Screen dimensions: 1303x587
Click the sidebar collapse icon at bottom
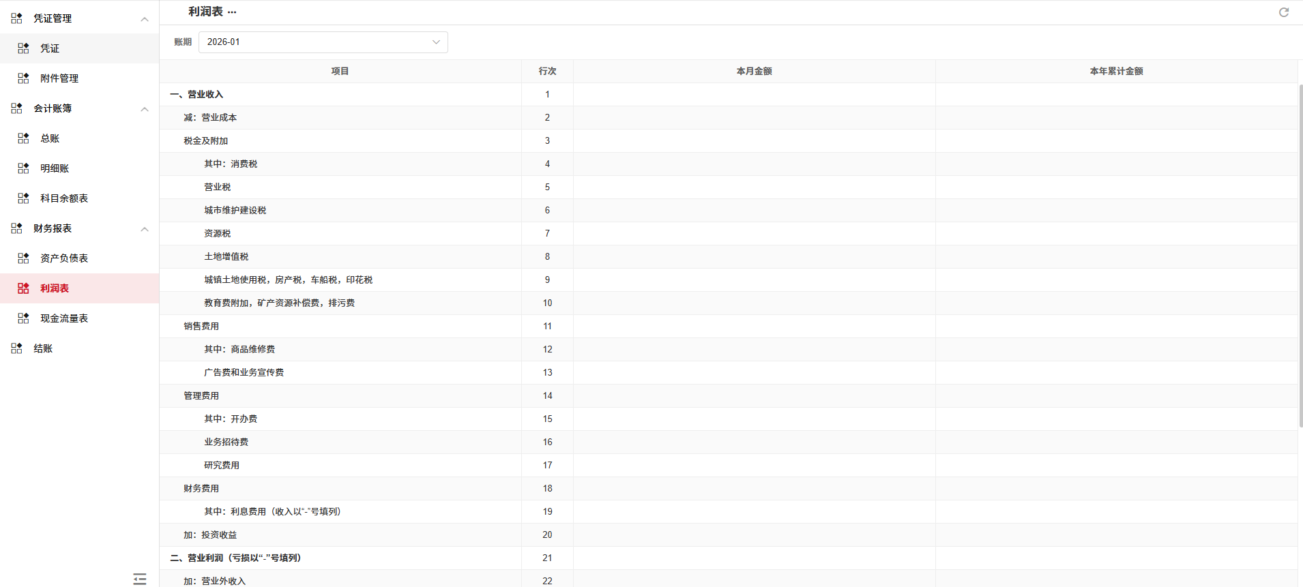[x=140, y=579]
